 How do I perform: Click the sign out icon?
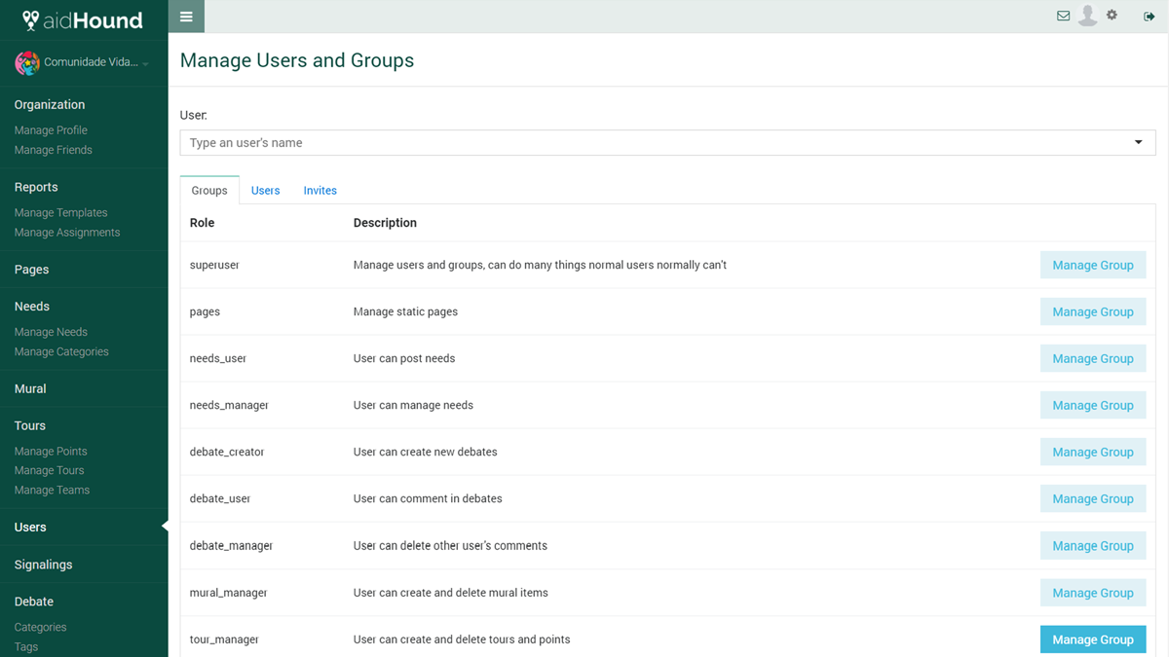click(1150, 16)
